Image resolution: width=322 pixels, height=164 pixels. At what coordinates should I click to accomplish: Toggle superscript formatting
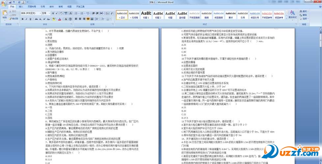click(44, 19)
